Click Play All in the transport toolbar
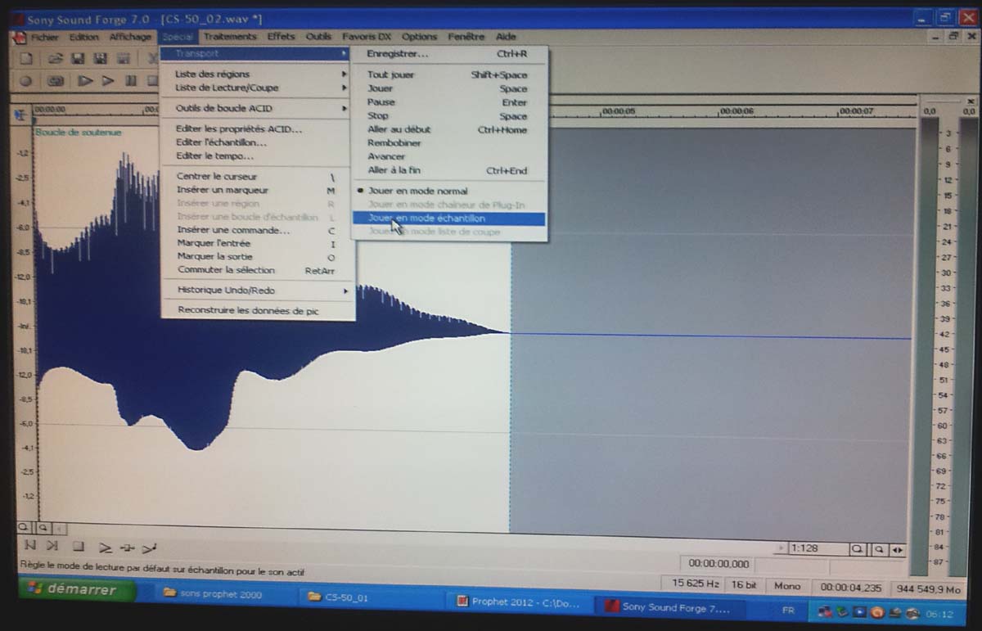 tap(85, 81)
